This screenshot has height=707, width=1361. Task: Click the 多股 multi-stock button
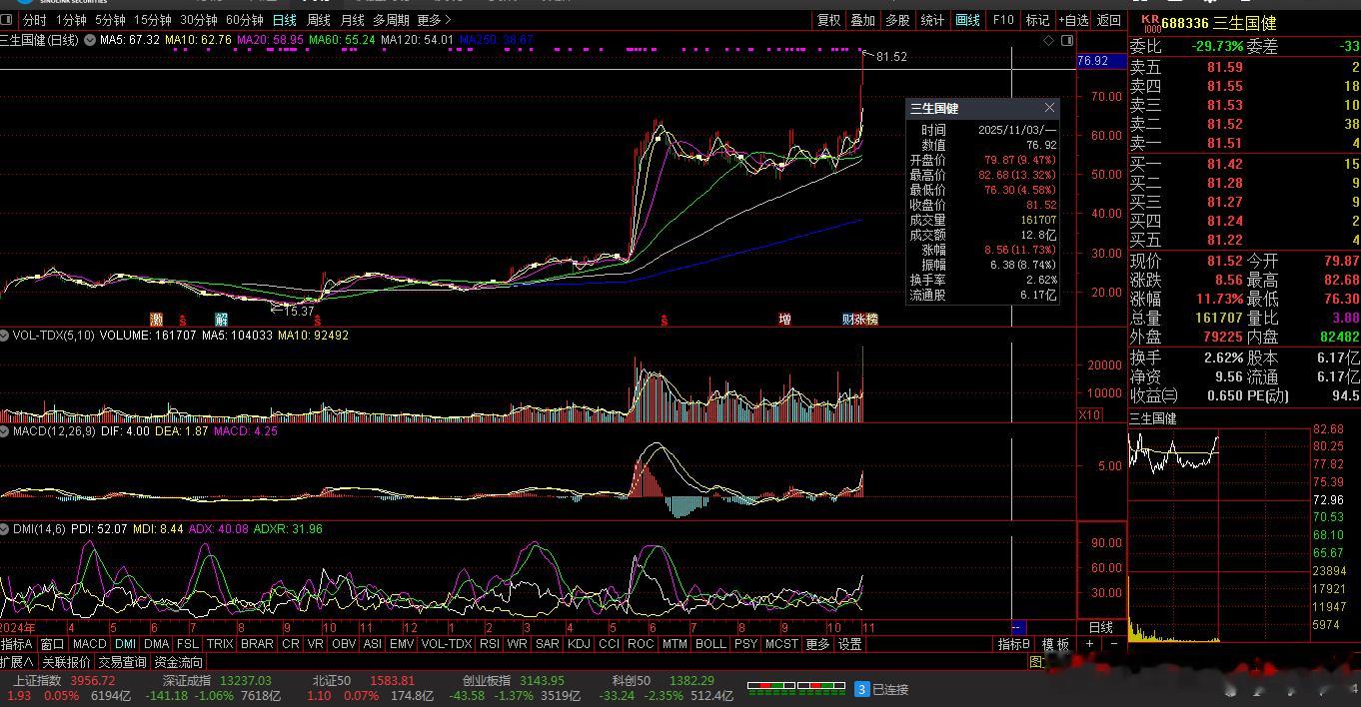(x=897, y=20)
